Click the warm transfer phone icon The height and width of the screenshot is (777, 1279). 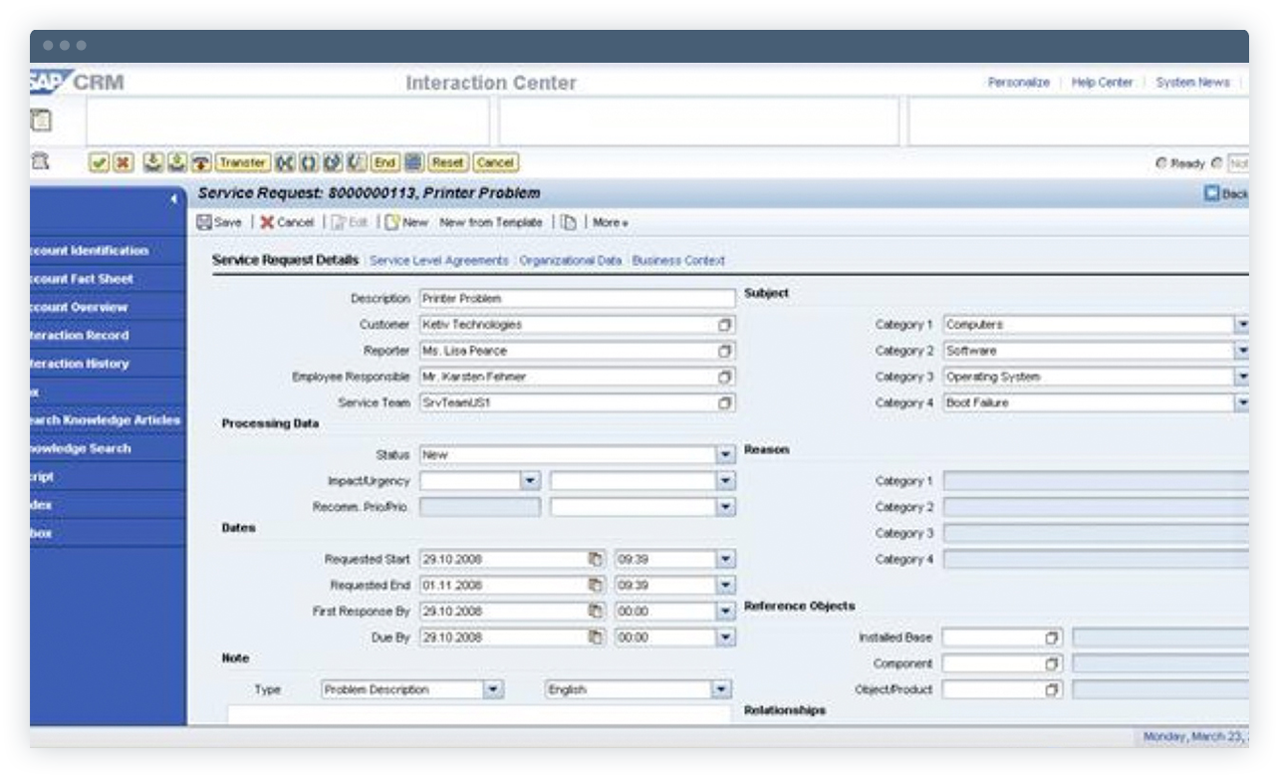pos(199,162)
